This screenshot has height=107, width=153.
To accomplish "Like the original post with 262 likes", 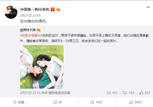I will coord(145,93).
